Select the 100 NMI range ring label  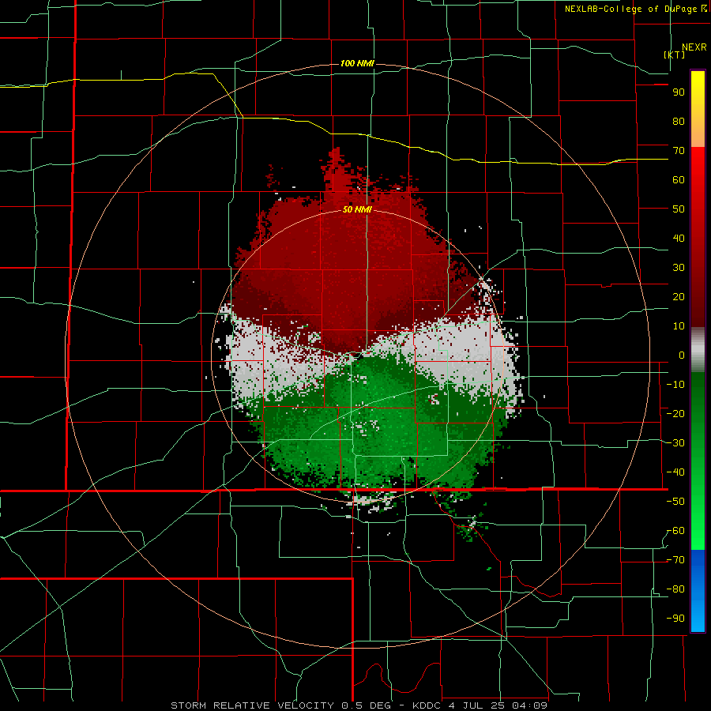coord(357,63)
